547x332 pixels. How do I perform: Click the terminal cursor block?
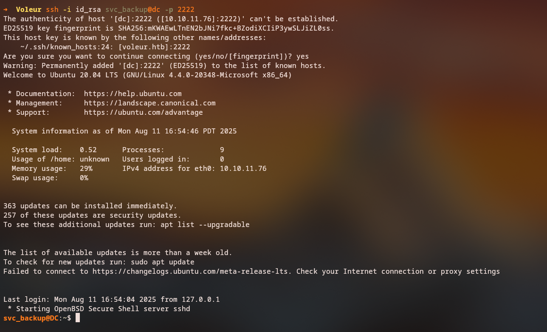coord(78,318)
